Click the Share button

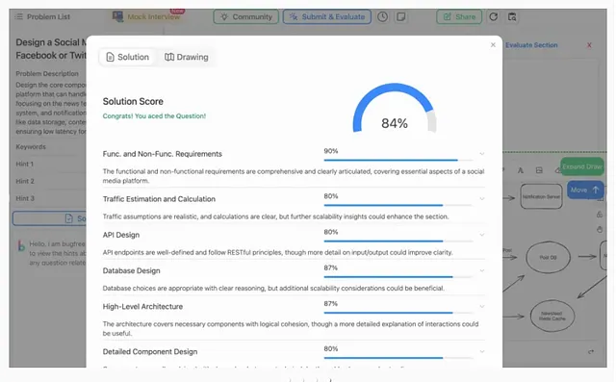[x=459, y=17]
